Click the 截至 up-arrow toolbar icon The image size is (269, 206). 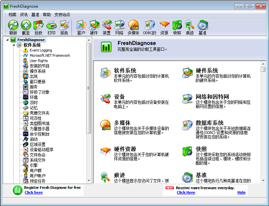[x=26, y=28]
